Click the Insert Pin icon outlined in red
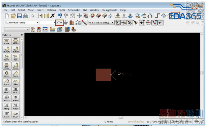The height and width of the screenshot is (126, 206). pos(60,23)
